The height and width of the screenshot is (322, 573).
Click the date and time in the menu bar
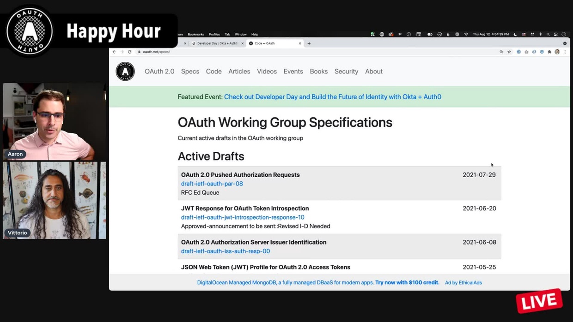pos(491,34)
